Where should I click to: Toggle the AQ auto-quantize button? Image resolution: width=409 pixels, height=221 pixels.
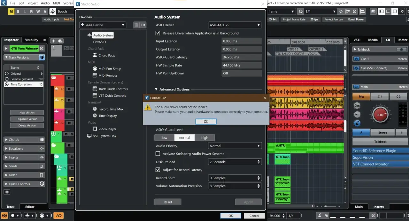pos(58,216)
